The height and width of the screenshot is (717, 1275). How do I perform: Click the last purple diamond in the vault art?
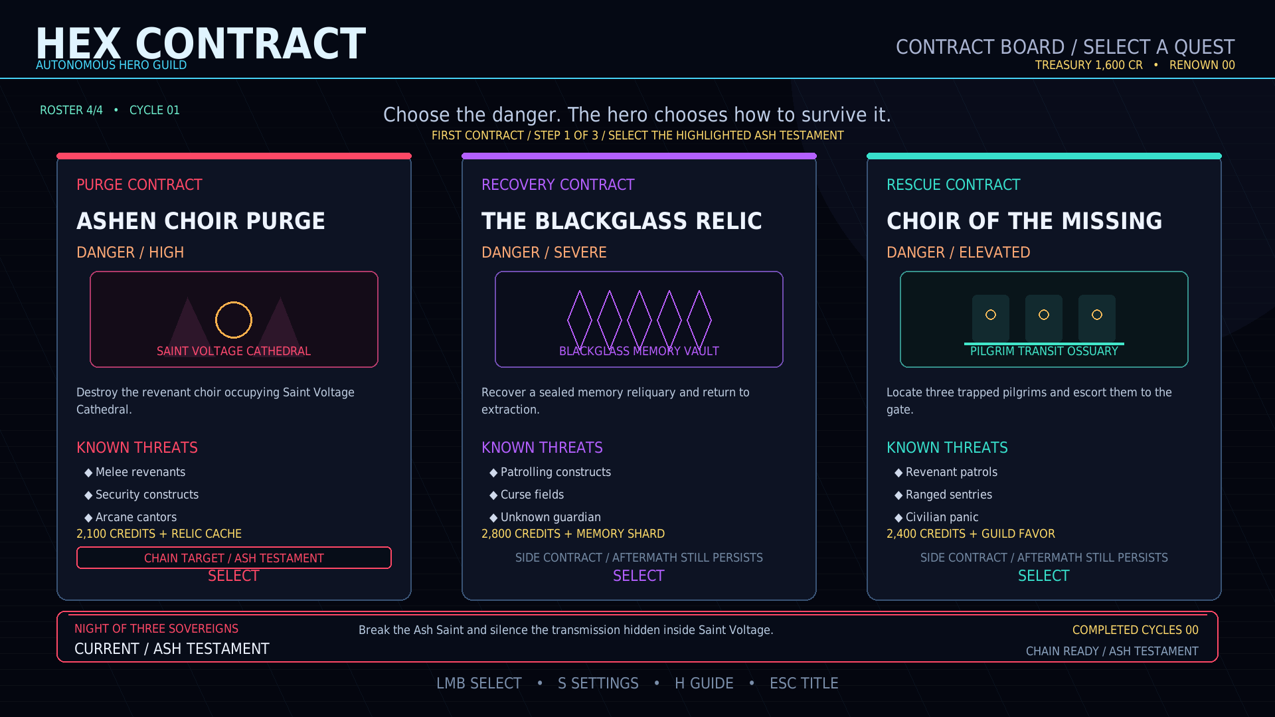[x=699, y=319]
